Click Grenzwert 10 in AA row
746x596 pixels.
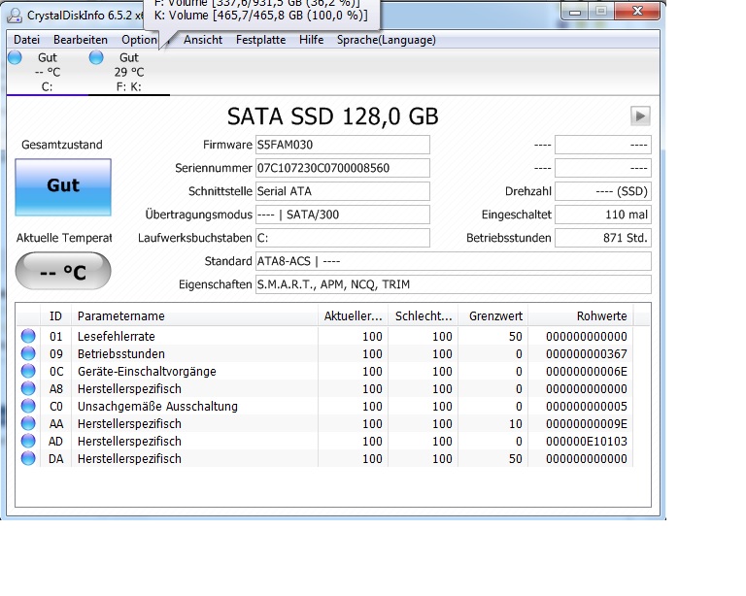(515, 424)
